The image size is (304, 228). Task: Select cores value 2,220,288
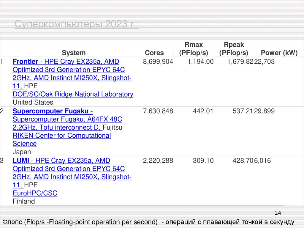click(158, 161)
